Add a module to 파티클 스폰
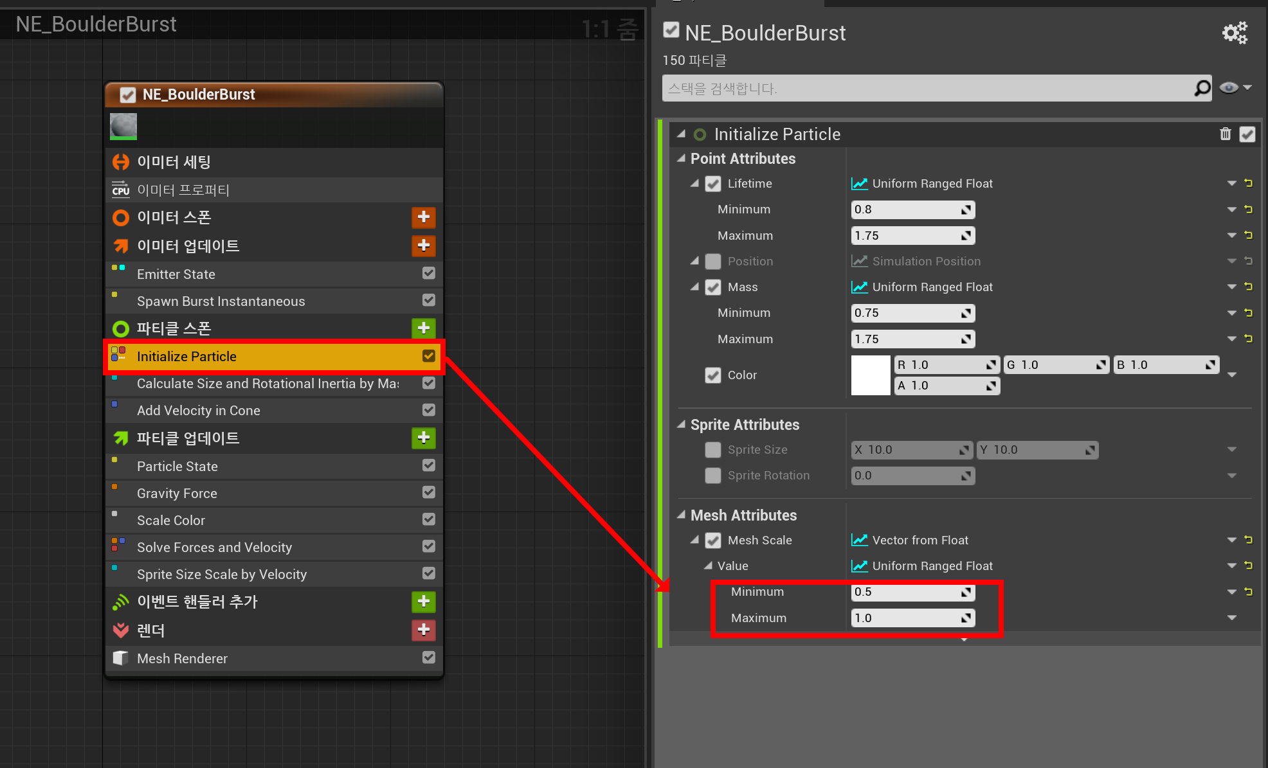The height and width of the screenshot is (768, 1268). pos(423,328)
